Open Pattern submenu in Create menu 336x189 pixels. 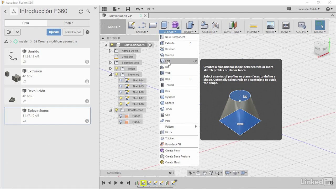click(x=179, y=127)
